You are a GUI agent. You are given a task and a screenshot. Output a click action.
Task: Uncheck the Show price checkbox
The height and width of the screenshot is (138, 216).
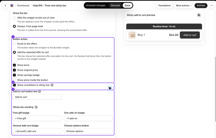pos(14,65)
